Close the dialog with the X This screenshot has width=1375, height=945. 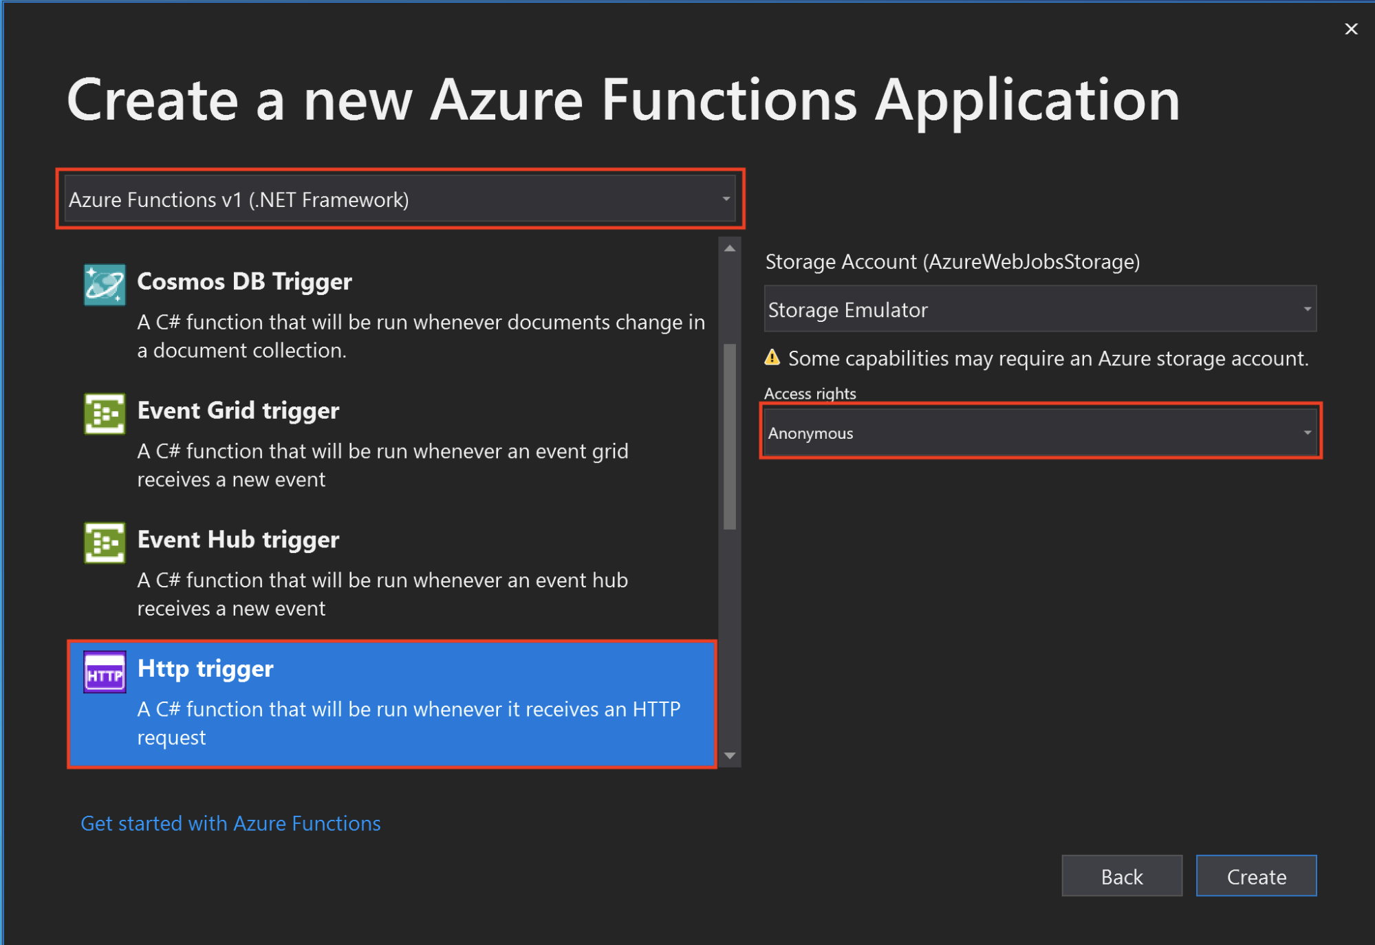tap(1351, 29)
